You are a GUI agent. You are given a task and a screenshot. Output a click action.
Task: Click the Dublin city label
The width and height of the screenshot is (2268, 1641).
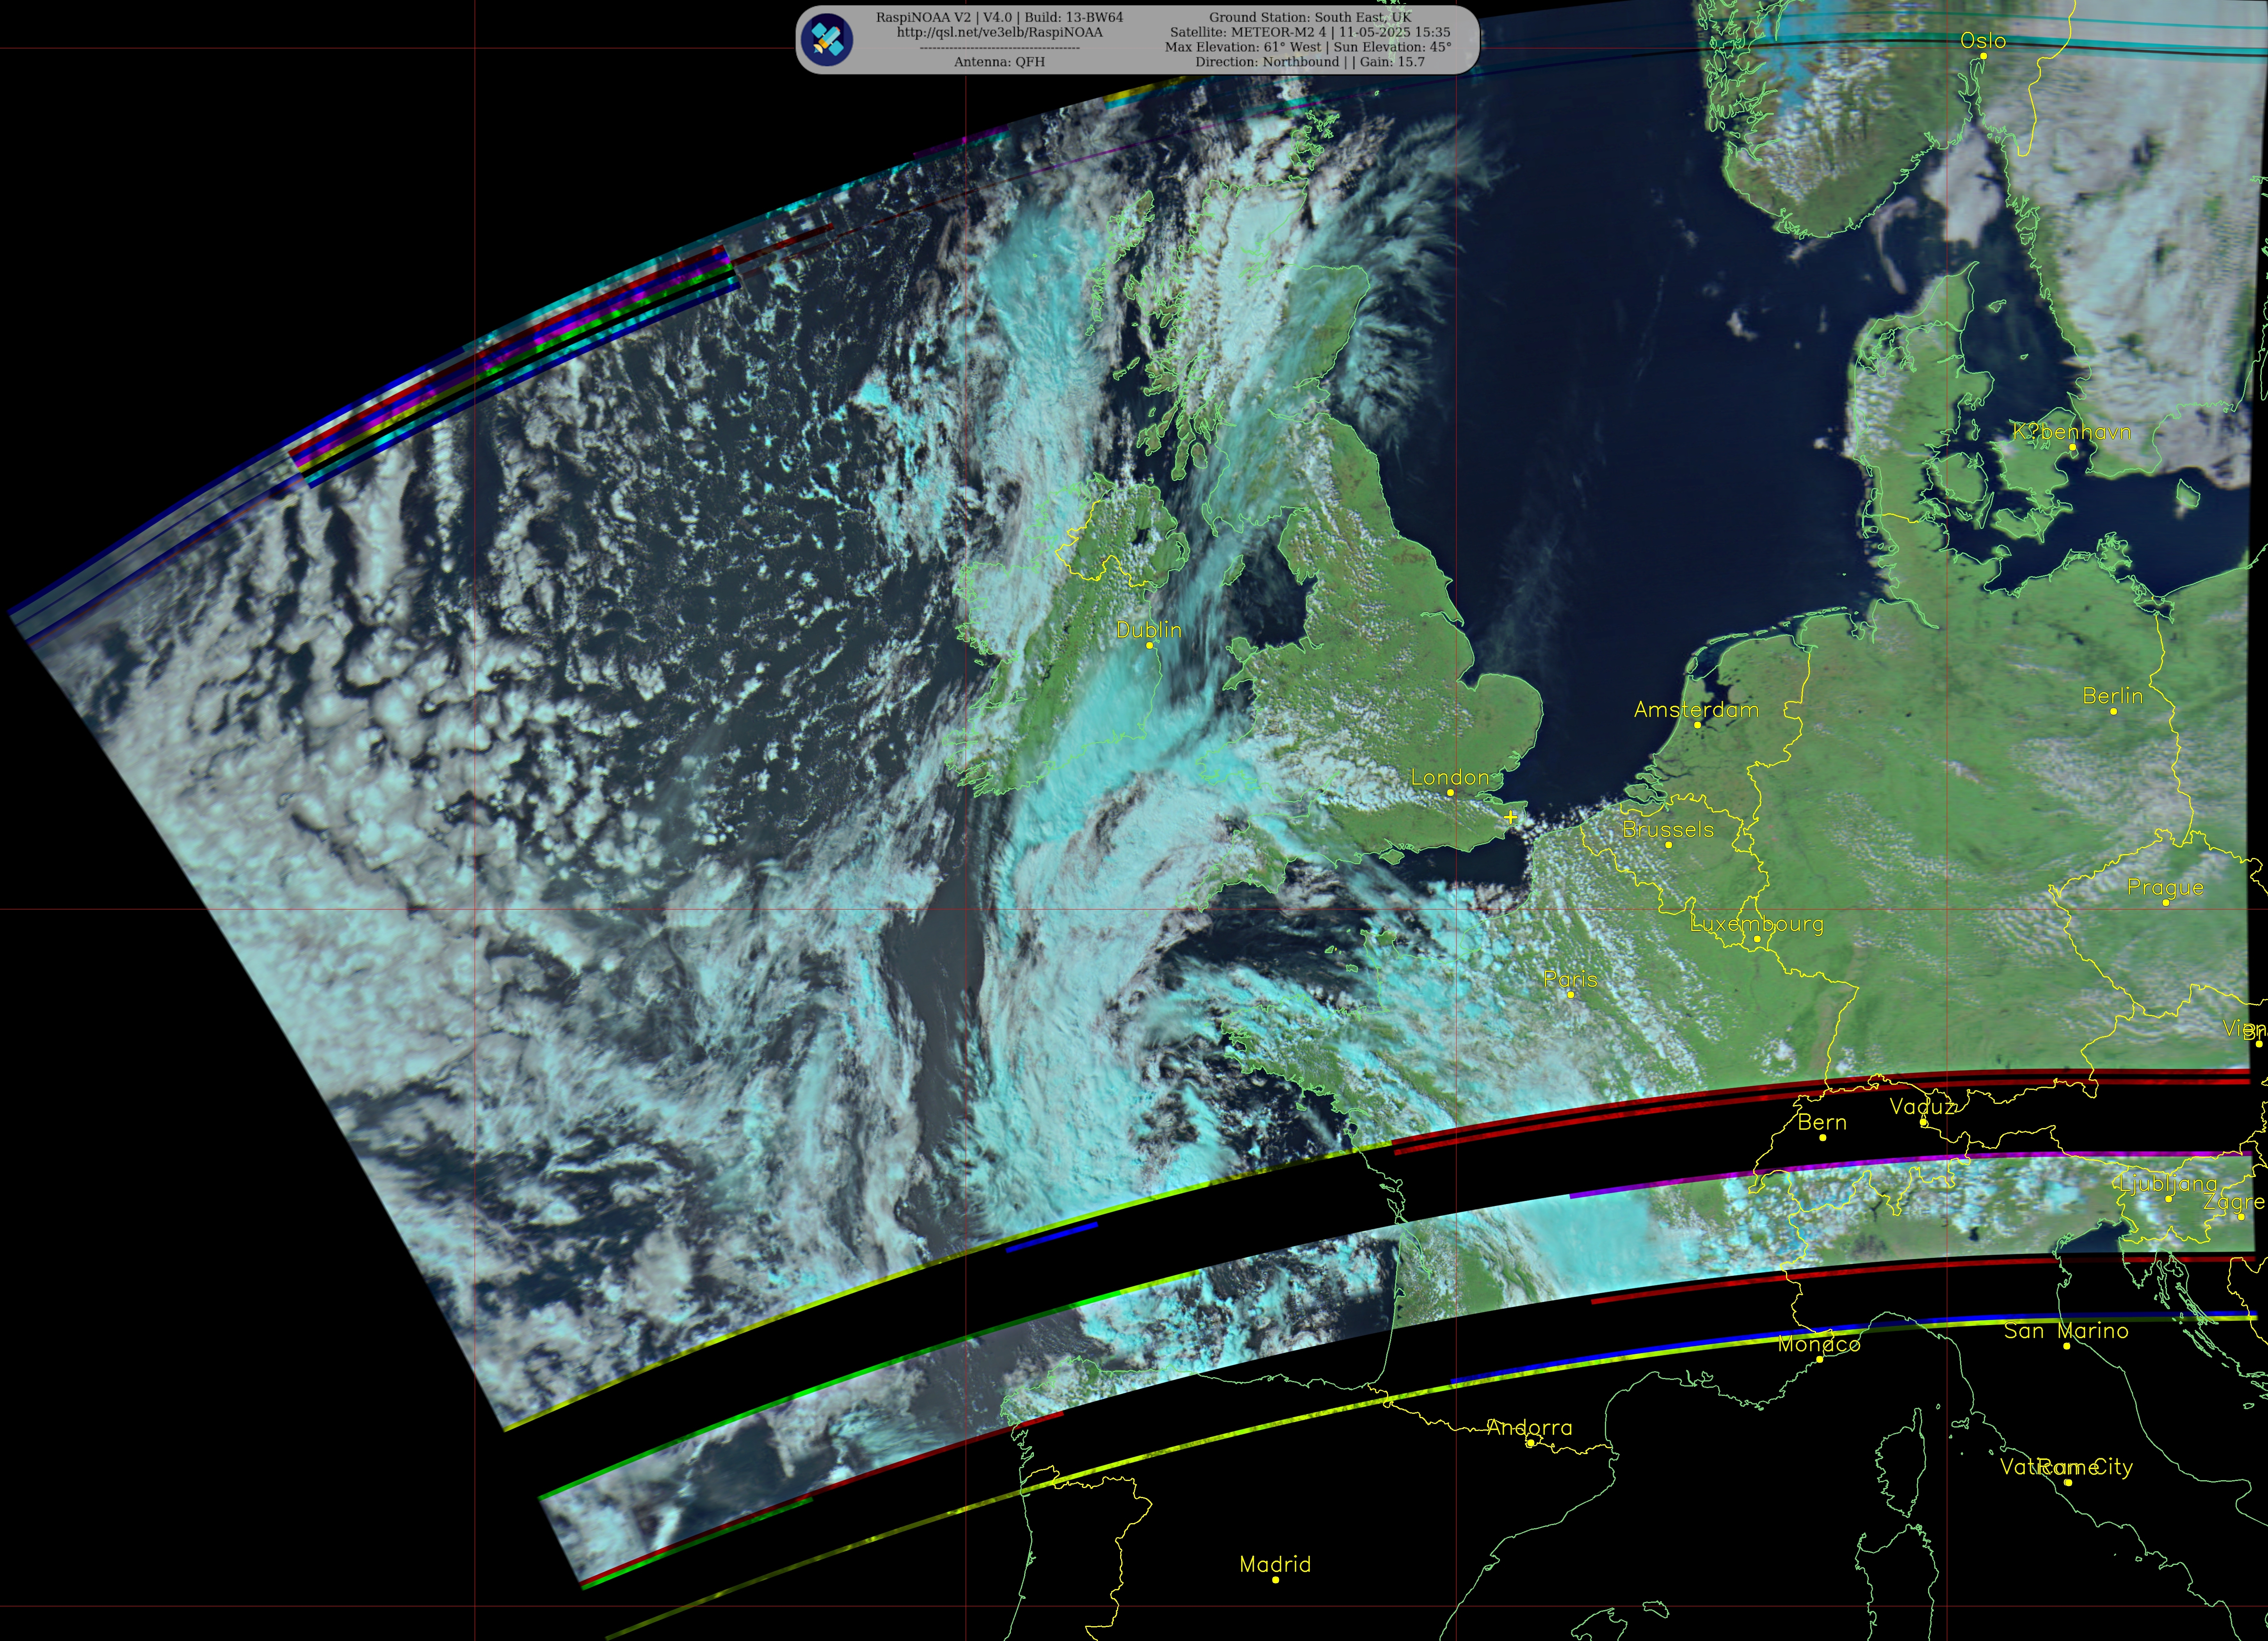pyautogui.click(x=1149, y=630)
